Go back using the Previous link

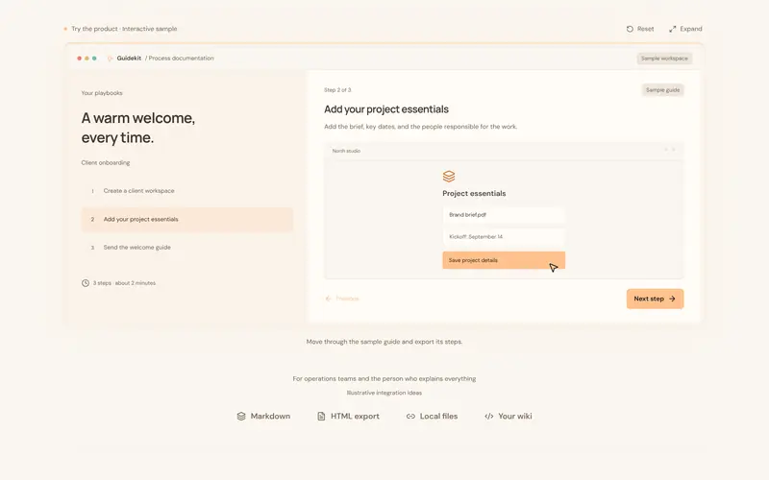pos(342,299)
